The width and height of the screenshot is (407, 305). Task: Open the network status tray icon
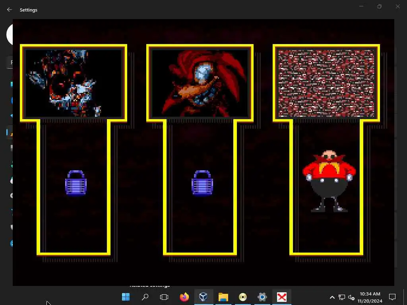click(x=341, y=297)
